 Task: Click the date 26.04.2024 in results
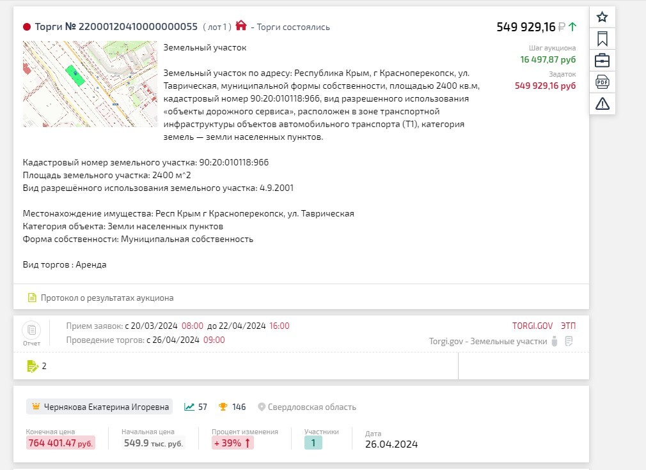pos(391,444)
